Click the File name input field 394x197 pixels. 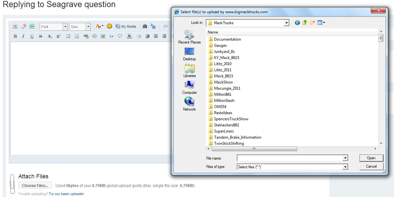pyautogui.click(x=290, y=158)
